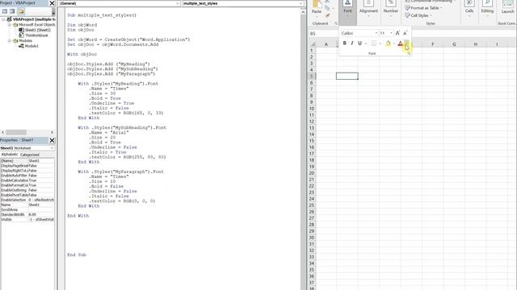This screenshot has width=517, height=290.
Task: Click the code window scroll up arrow
Action: pos(303,12)
